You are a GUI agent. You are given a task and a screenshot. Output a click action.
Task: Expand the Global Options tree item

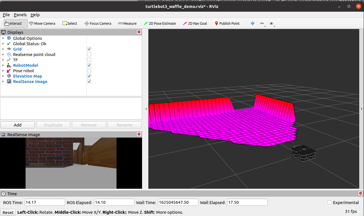coord(3,38)
